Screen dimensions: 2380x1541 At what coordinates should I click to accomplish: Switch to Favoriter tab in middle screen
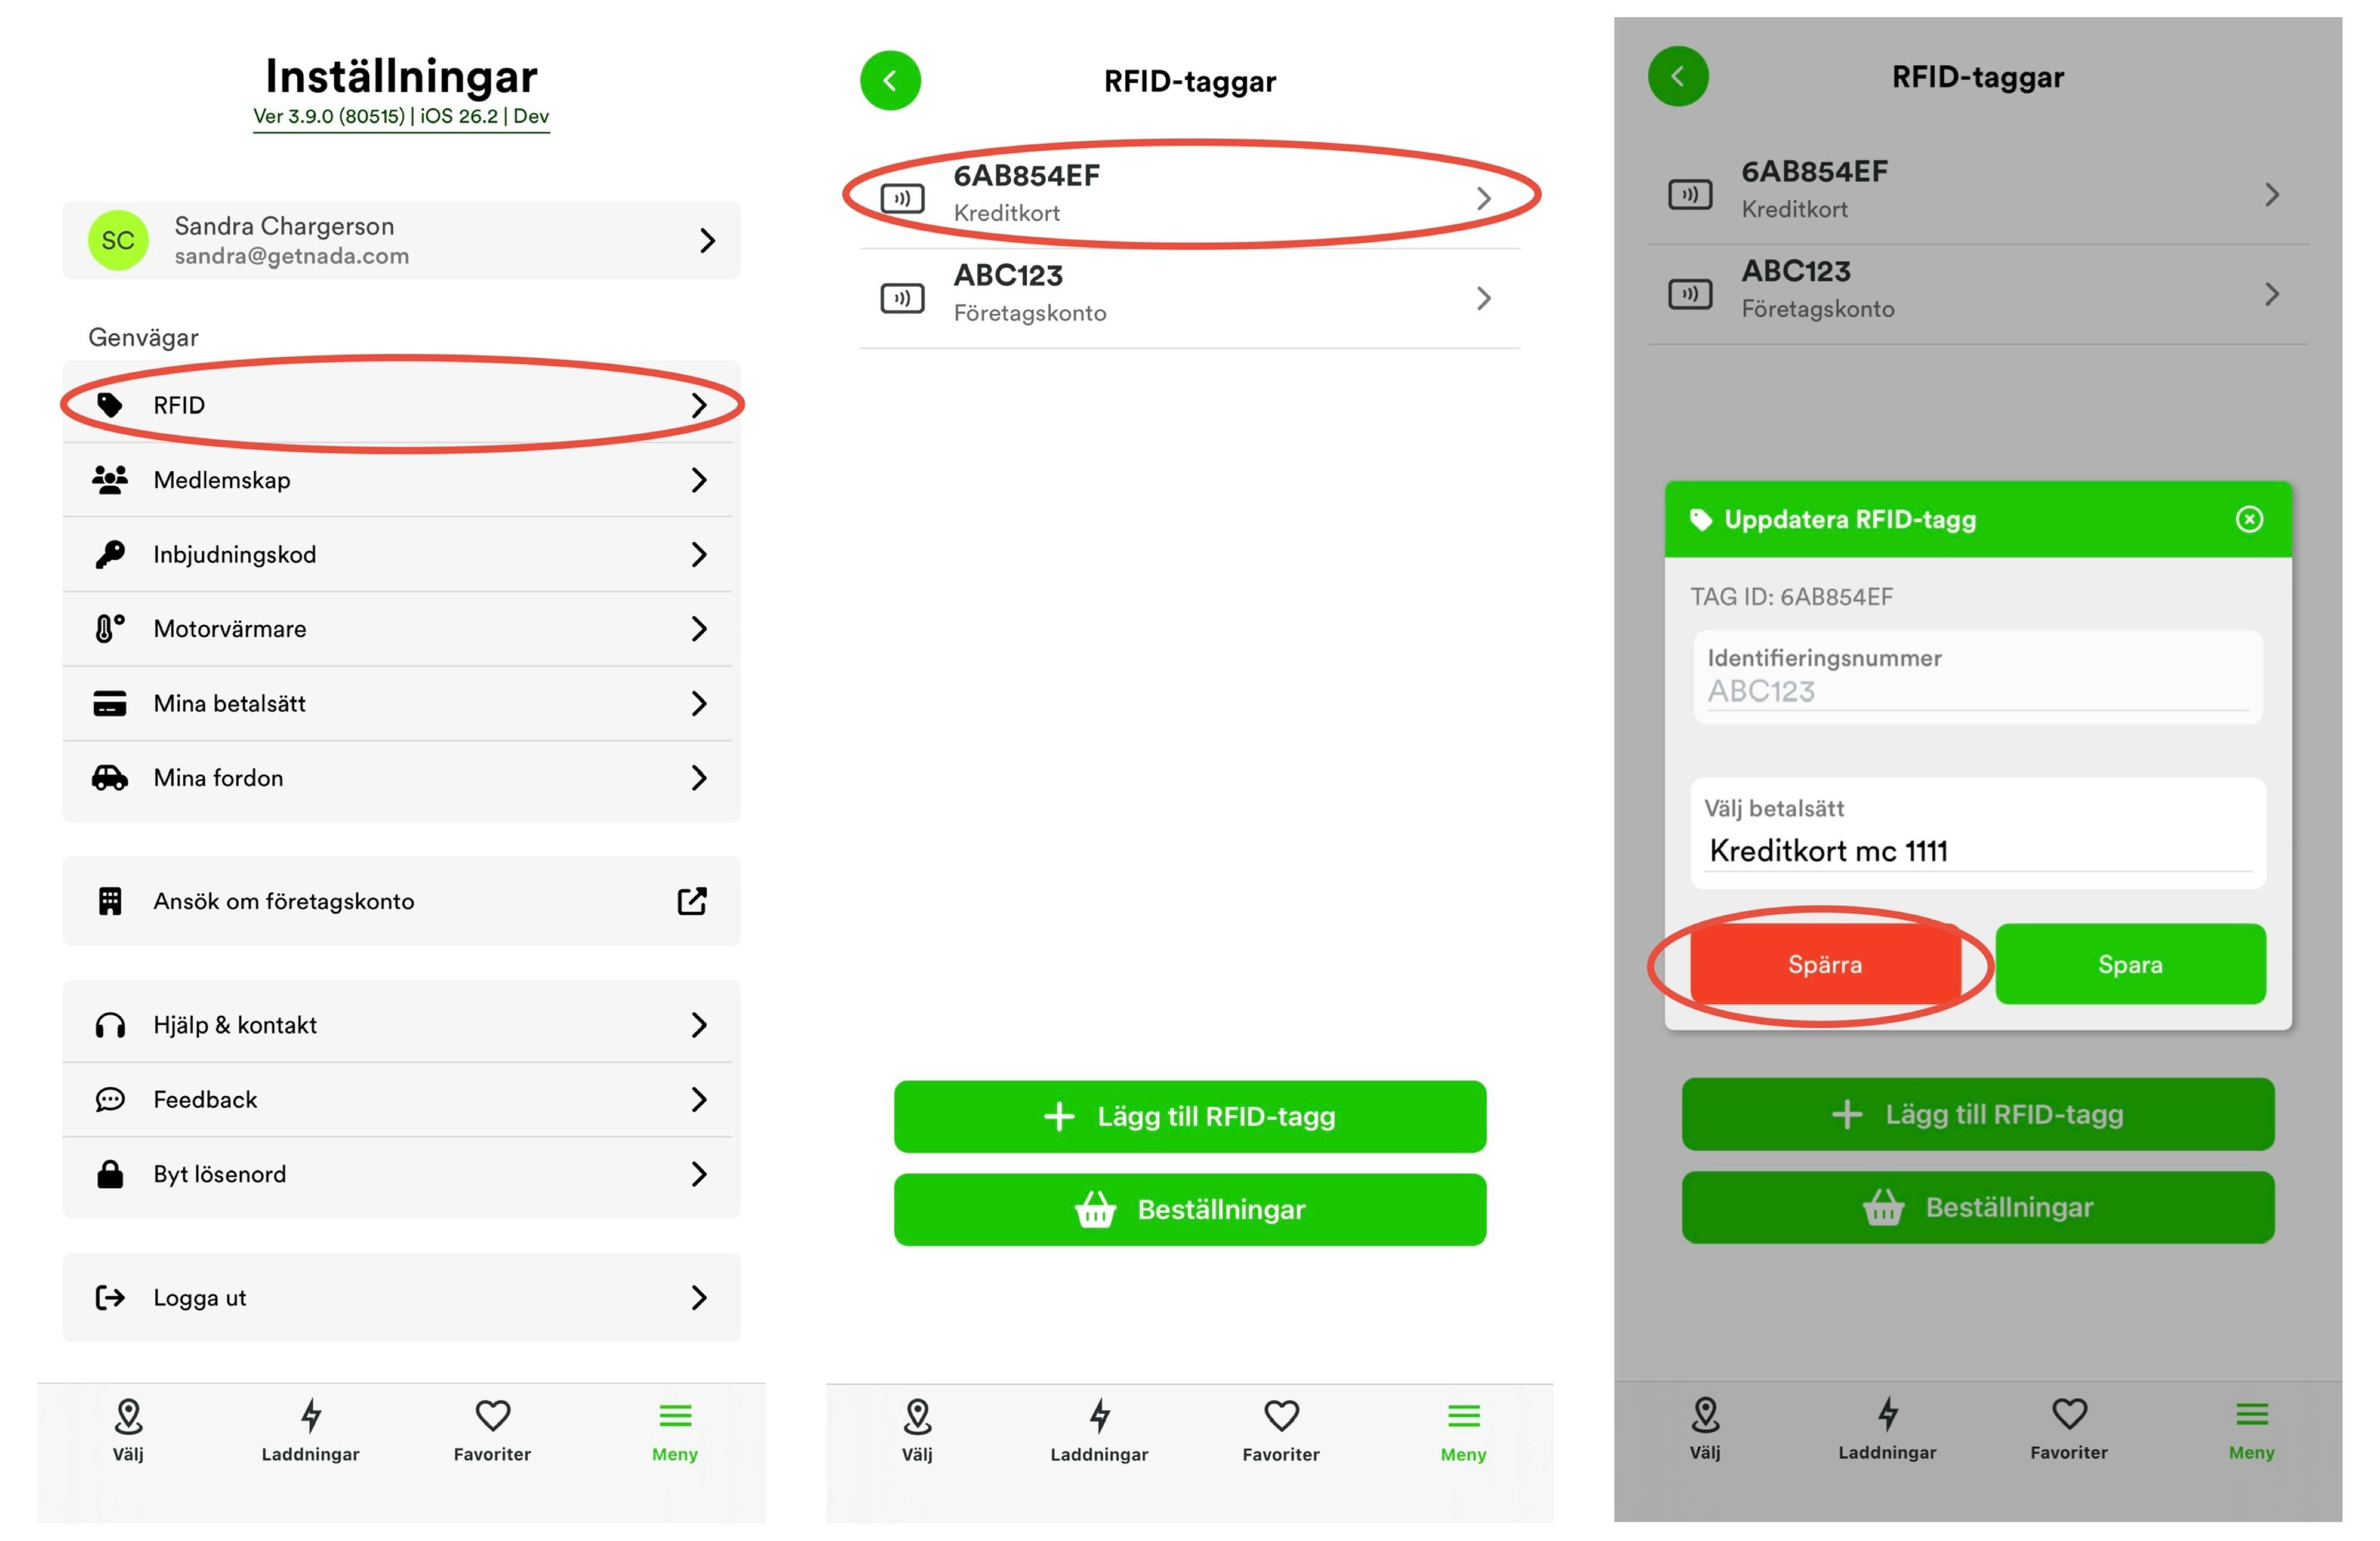[1281, 1430]
